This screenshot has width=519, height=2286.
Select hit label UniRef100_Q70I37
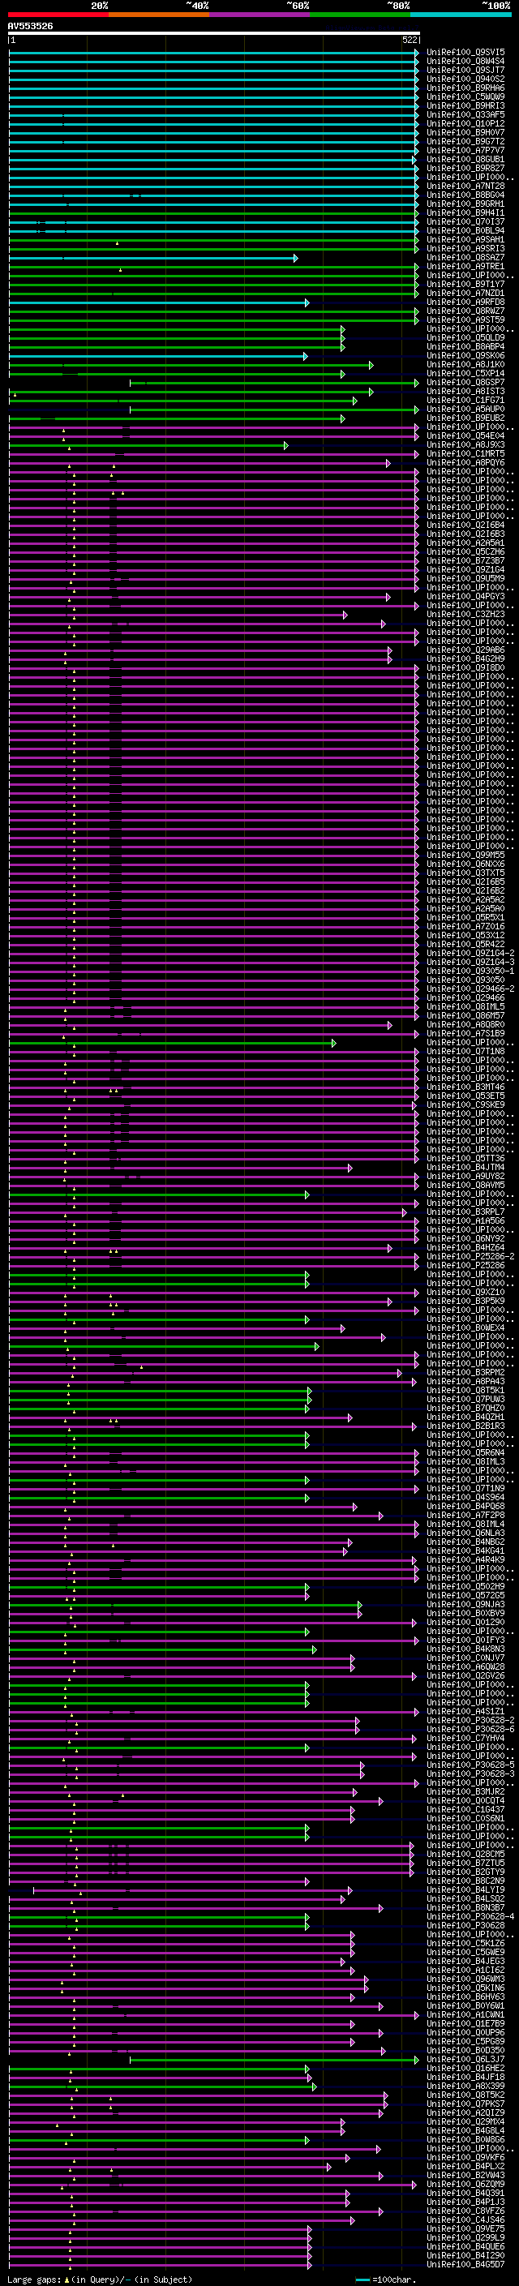[x=465, y=222]
